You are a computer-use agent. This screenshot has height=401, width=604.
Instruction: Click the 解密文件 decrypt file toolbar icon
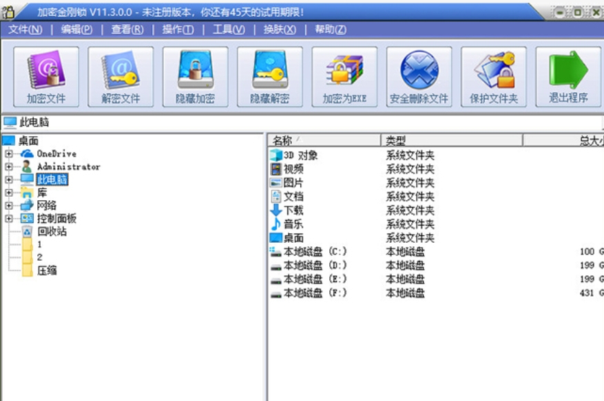coord(121,76)
